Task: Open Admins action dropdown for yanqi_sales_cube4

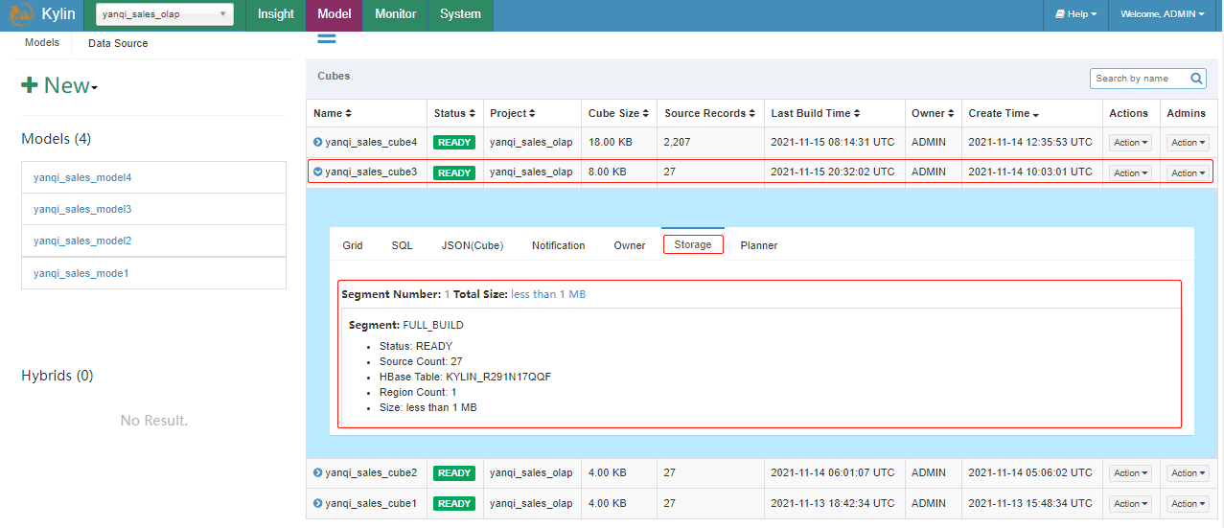Action: (1188, 143)
